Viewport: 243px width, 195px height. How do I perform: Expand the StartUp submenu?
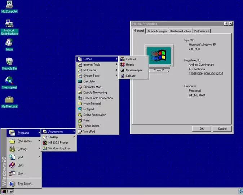pyautogui.click(x=58, y=137)
